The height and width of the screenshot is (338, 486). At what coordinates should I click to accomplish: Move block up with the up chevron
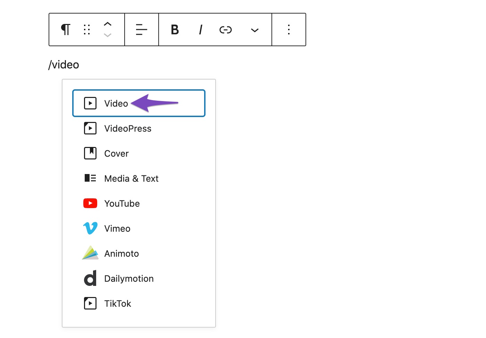click(x=108, y=24)
